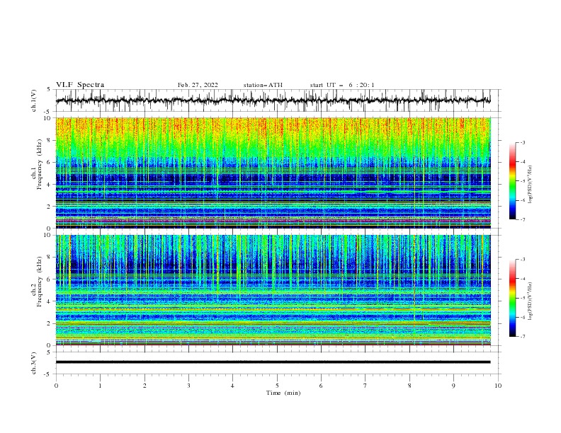Screen dimensions: 561x433
Task: Click time axis tick label 6
Action: click(321, 386)
